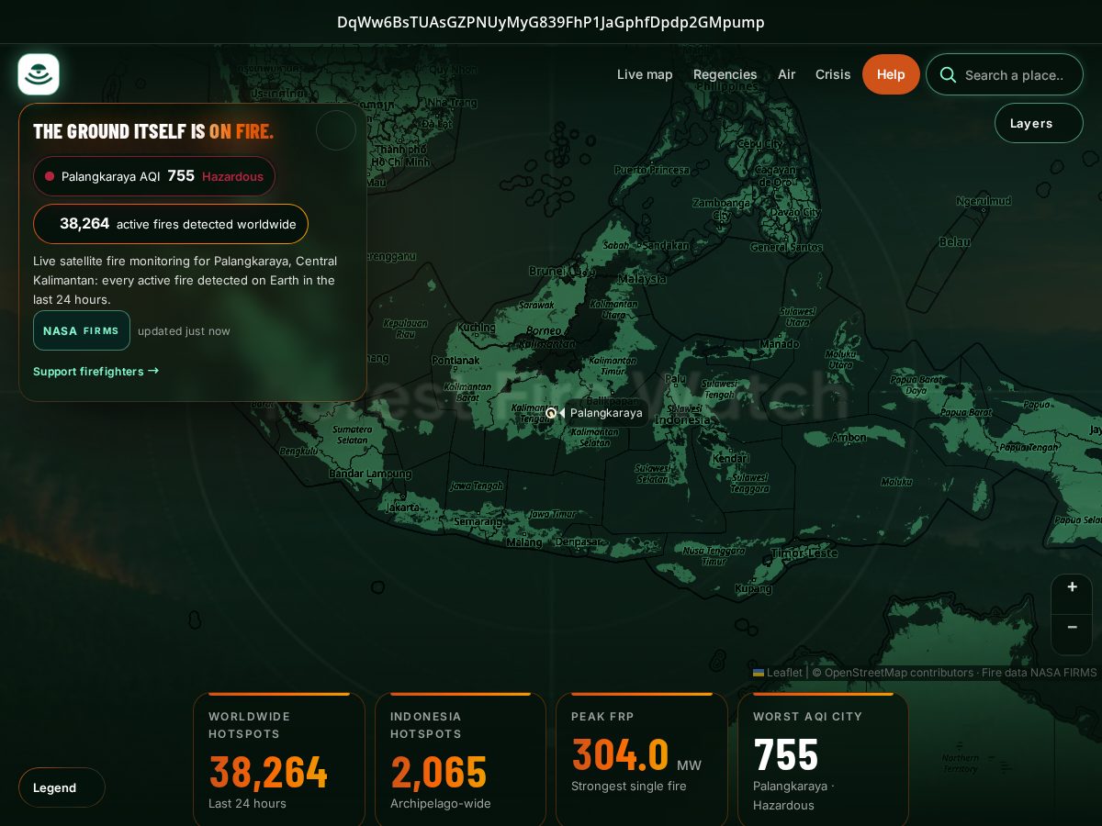Open the Live map nav item
The image size is (1102, 826).
click(x=645, y=74)
